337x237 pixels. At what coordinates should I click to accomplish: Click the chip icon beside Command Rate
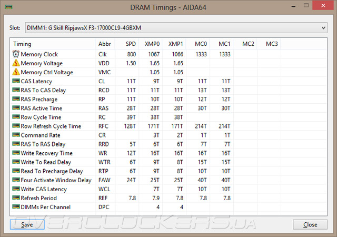coord(16,135)
